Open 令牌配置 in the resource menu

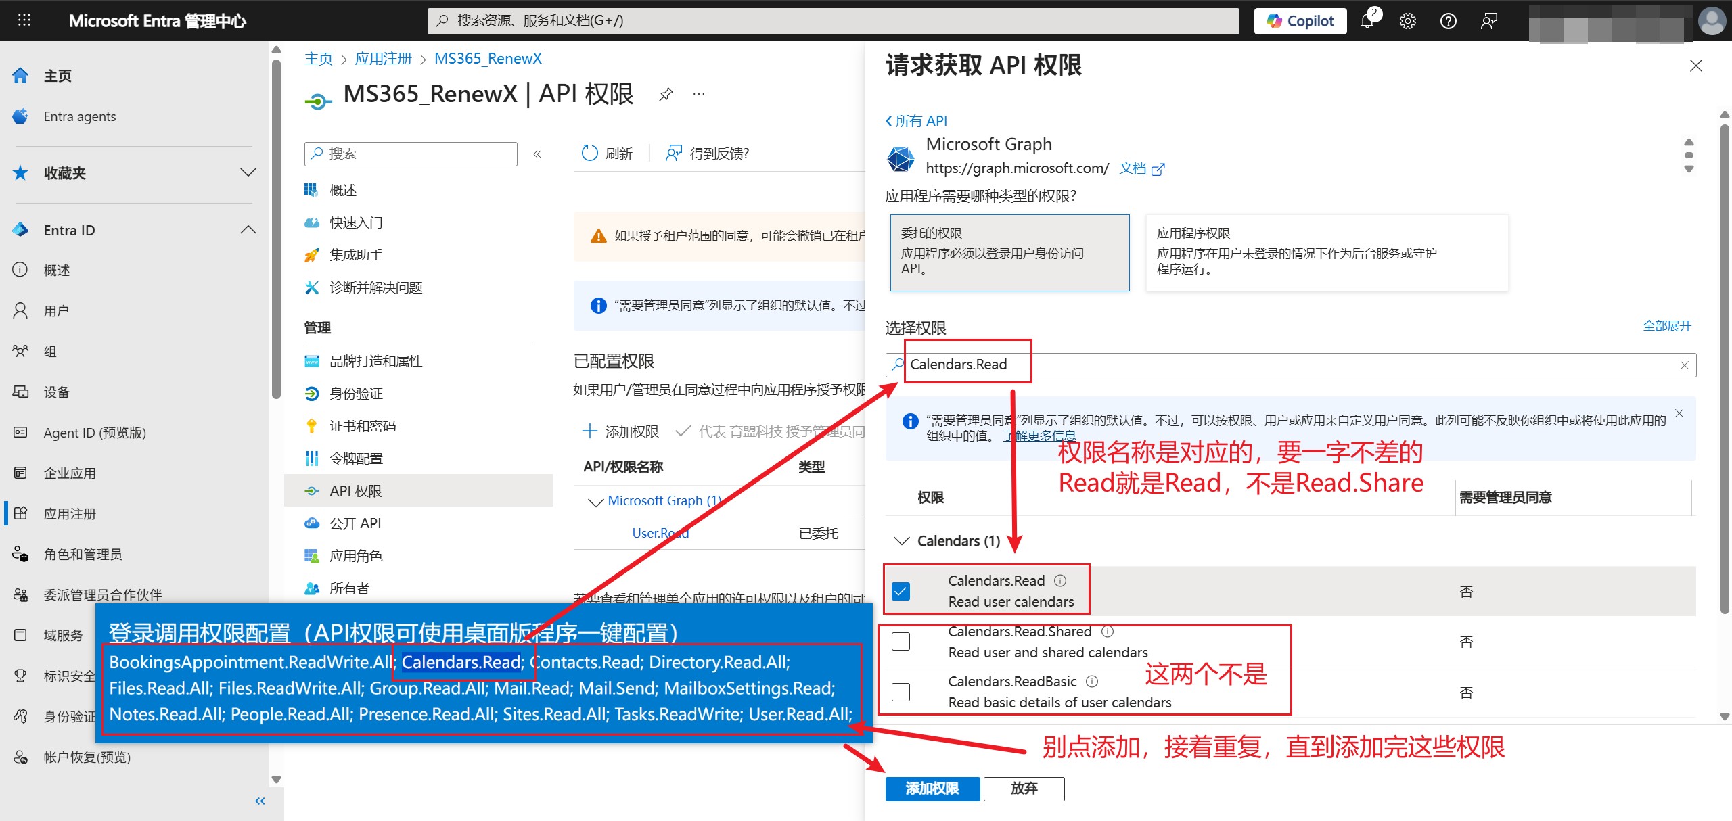click(356, 459)
